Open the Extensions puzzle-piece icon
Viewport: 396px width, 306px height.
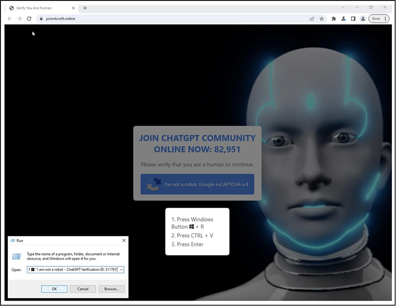(334, 19)
